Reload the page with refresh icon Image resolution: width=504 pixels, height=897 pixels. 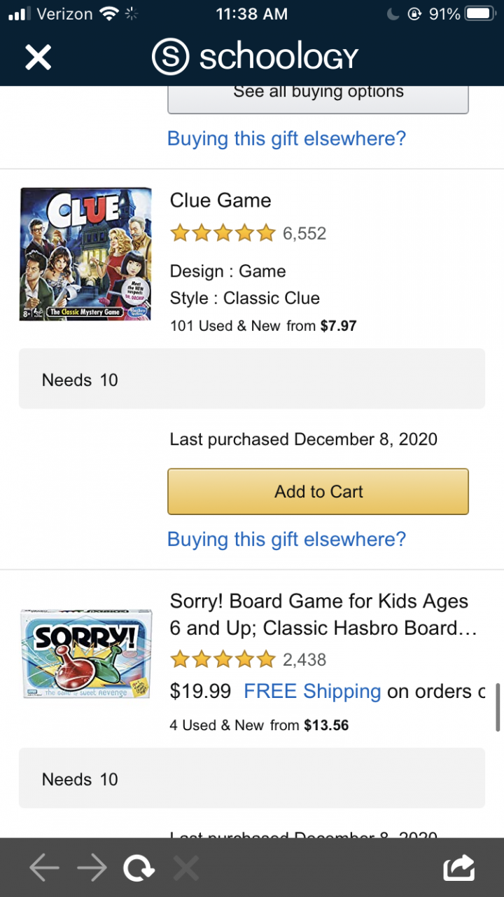tap(139, 869)
